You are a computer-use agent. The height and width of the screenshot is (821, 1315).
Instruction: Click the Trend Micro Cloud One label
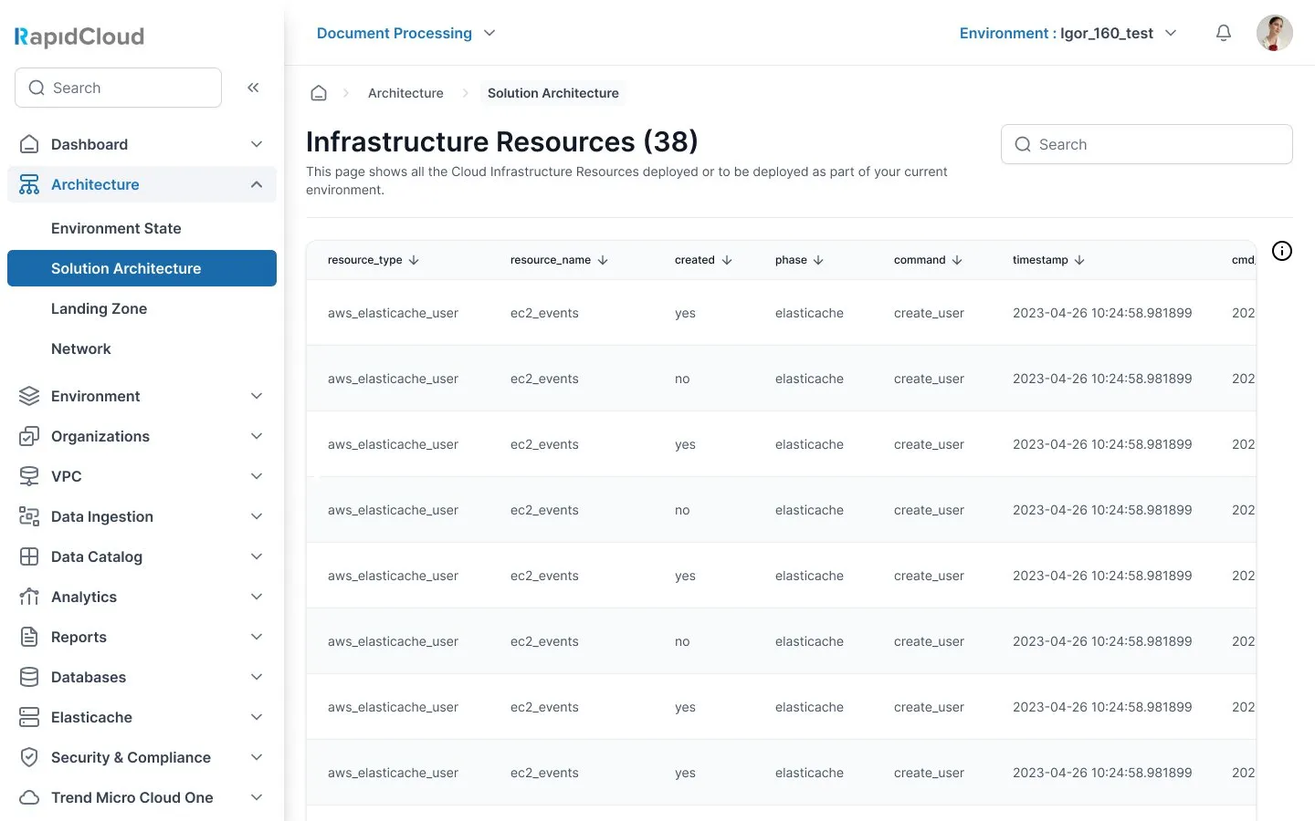tap(132, 797)
